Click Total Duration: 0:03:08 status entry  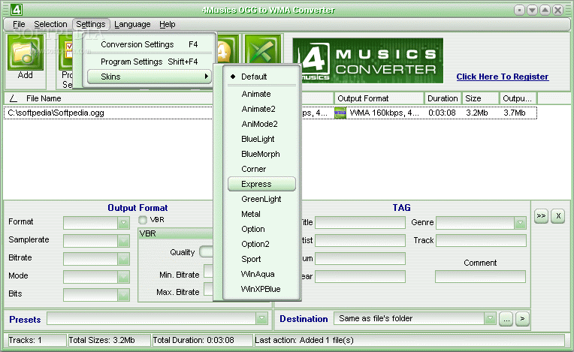[201, 340]
